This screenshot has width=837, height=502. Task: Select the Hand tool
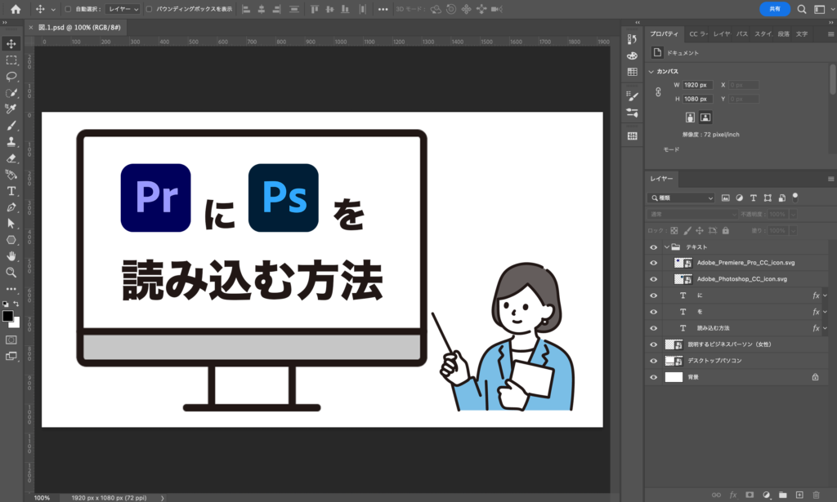tap(11, 255)
